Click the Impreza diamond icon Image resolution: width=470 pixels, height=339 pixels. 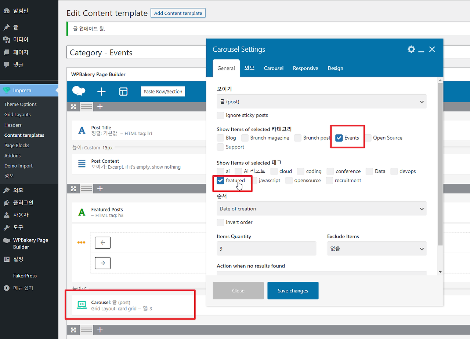(7, 90)
